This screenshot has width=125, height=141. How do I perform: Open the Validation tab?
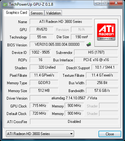coord(53,13)
